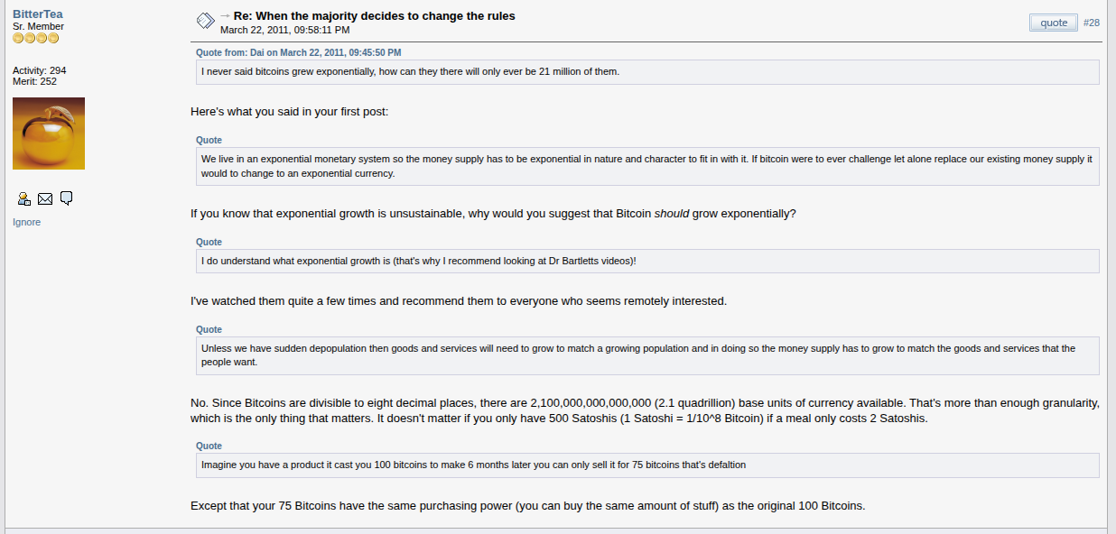Click the first gold rank star

(x=18, y=38)
